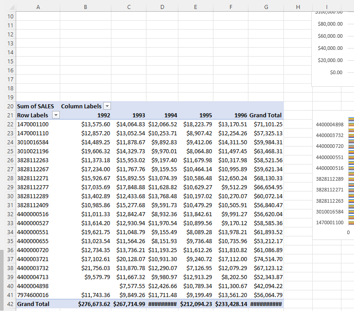The height and width of the screenshot is (311, 354).
Task: Click the Grand Total row label cell
Action: coord(33,304)
